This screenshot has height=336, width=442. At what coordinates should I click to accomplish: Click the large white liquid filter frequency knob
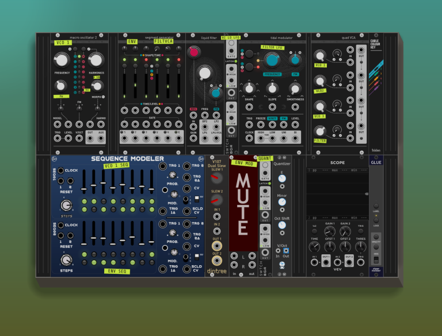tap(205, 73)
